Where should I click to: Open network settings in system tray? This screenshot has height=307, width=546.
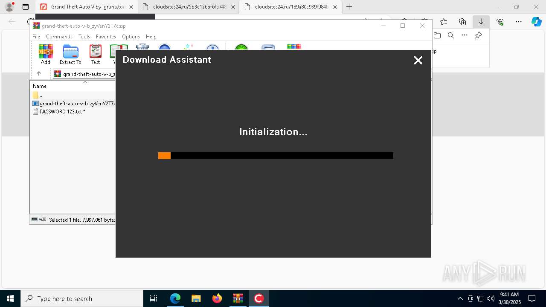click(481, 298)
